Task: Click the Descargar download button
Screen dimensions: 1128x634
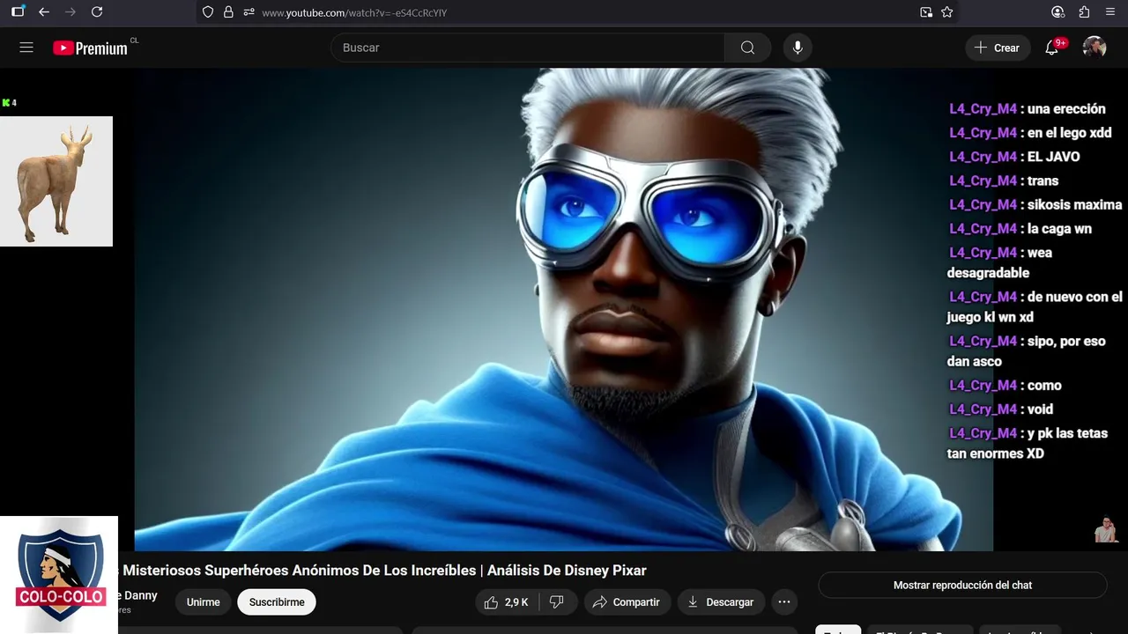Action: pyautogui.click(x=721, y=602)
